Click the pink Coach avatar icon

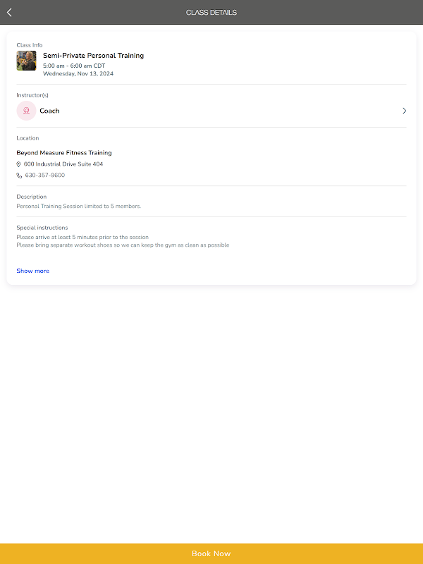pyautogui.click(x=26, y=111)
